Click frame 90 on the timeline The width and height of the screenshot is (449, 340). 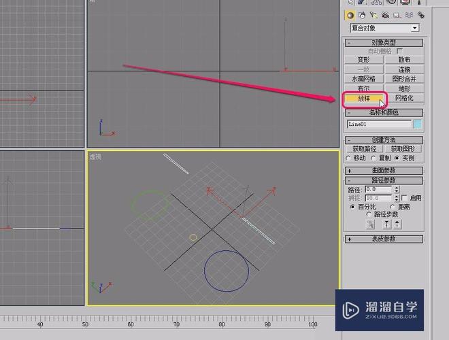point(267,324)
